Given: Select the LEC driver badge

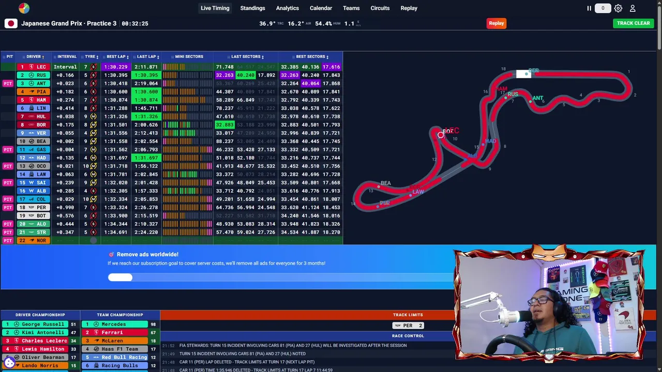Looking at the screenshot, I should (x=33, y=67).
